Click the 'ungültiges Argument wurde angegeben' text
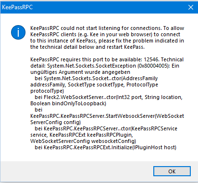Screen dimensions: 198x183 pos(80,72)
